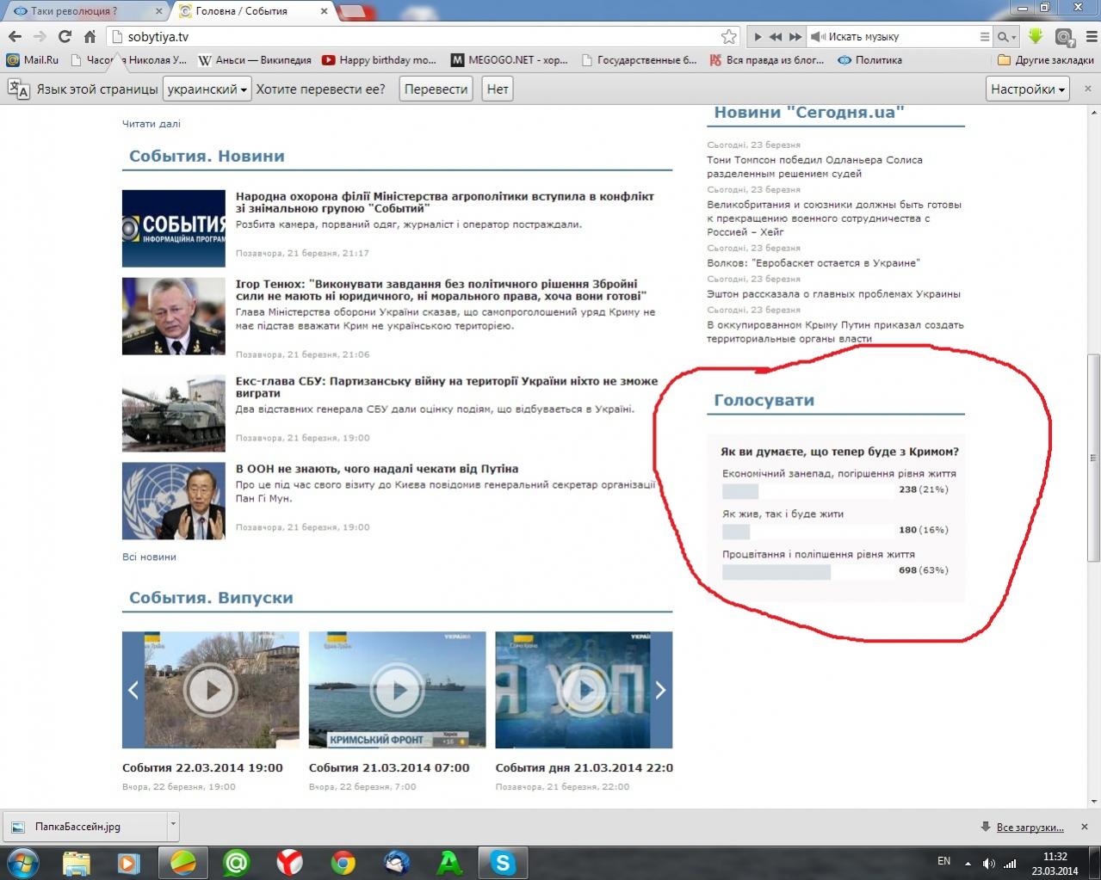Click the 'Нет' translation decline button
Viewport: 1101px width, 880px height.
pyautogui.click(x=498, y=89)
